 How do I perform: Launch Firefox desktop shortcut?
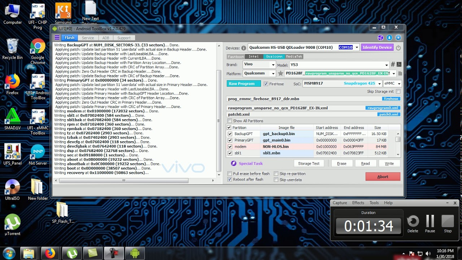(12, 84)
